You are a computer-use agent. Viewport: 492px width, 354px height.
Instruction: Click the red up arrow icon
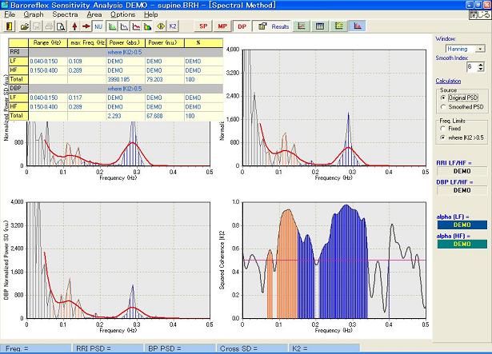point(74,26)
